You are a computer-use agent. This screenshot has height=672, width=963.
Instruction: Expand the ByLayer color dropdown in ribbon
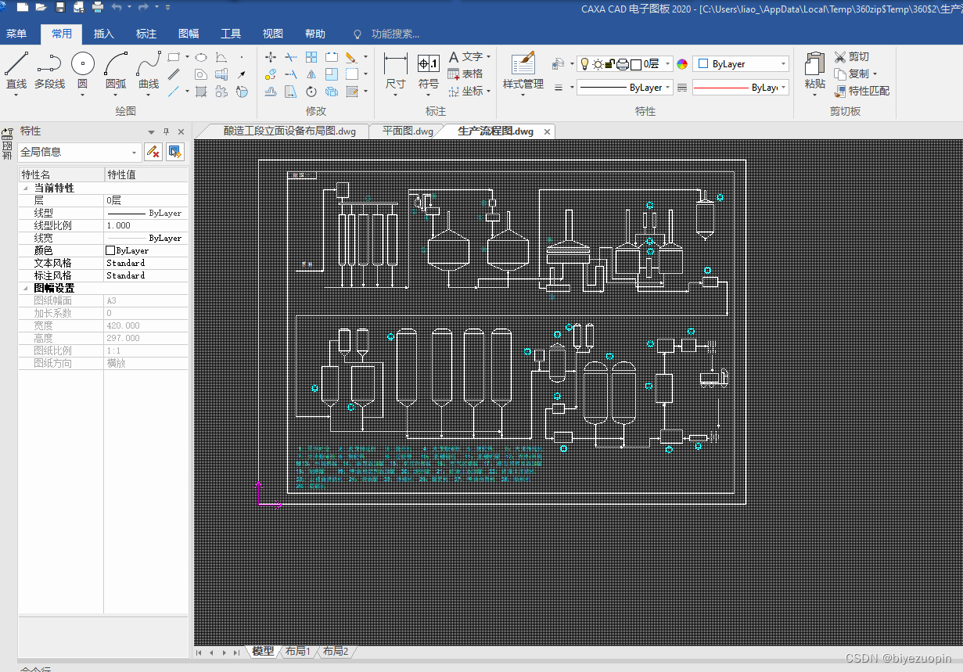pos(783,64)
